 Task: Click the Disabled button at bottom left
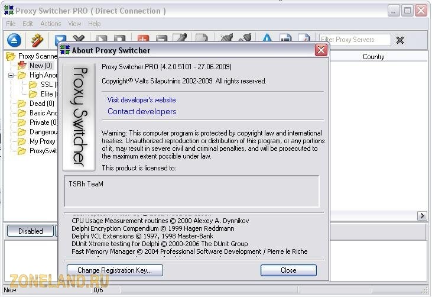[x=30, y=231]
